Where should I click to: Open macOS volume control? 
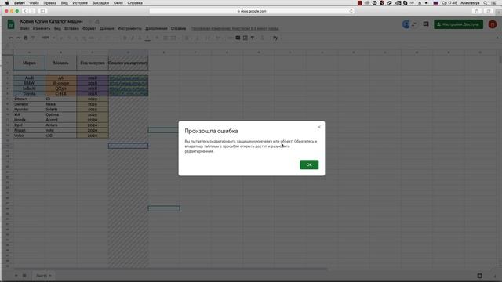click(427, 3)
